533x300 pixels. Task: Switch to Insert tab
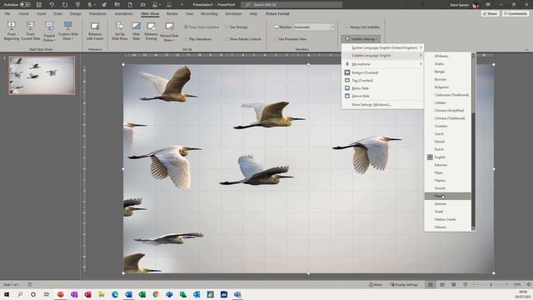tap(41, 13)
